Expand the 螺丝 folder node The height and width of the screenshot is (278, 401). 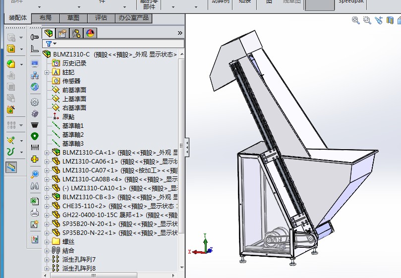pyautogui.click(x=47, y=242)
